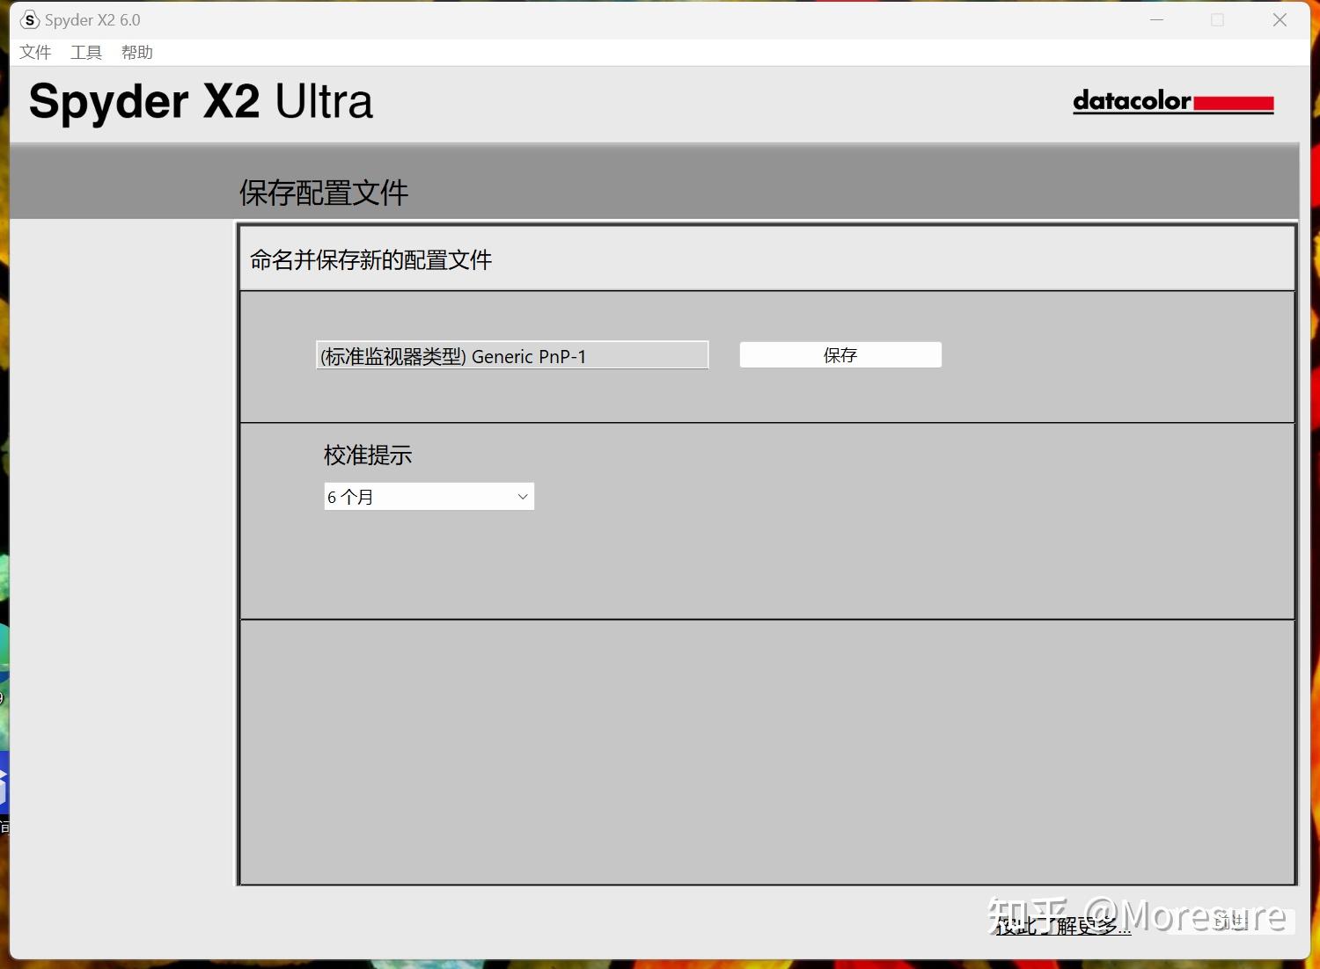Click the 保存 button to save the profile
The width and height of the screenshot is (1320, 969).
click(x=839, y=354)
